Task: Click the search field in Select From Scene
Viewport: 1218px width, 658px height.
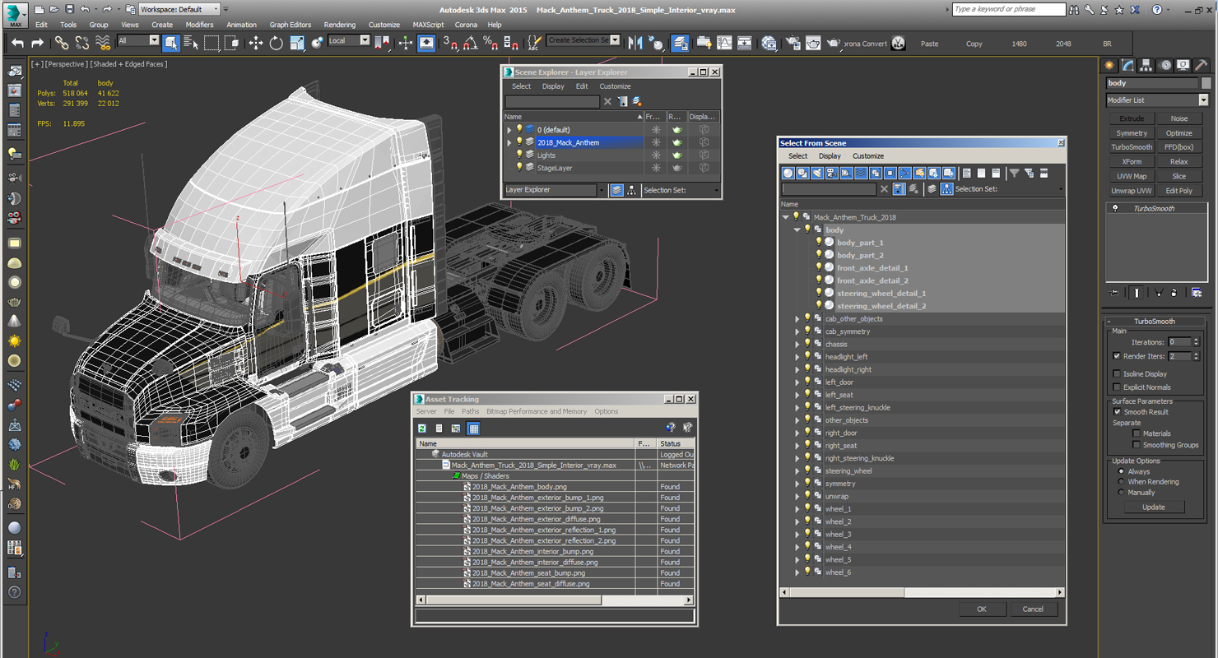Action: pyautogui.click(x=829, y=189)
